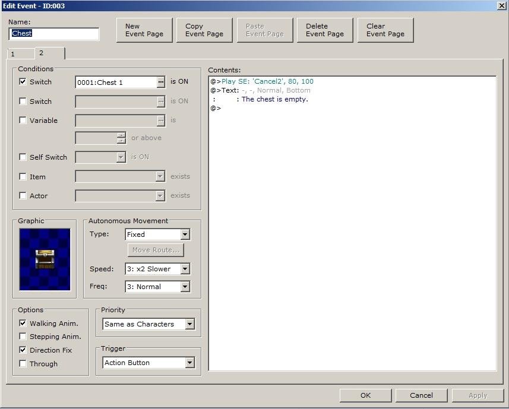
Task: Enable the Self Switch condition
Action: pos(23,157)
